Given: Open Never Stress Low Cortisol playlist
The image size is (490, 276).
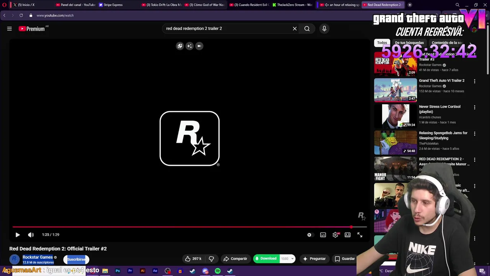Looking at the screenshot, I should pyautogui.click(x=395, y=116).
